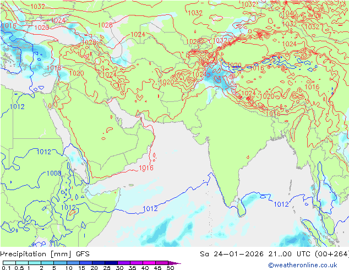Click the blue '1012' isobar label south of Sri Lanka
349x270 pixels.
pos(281,204)
